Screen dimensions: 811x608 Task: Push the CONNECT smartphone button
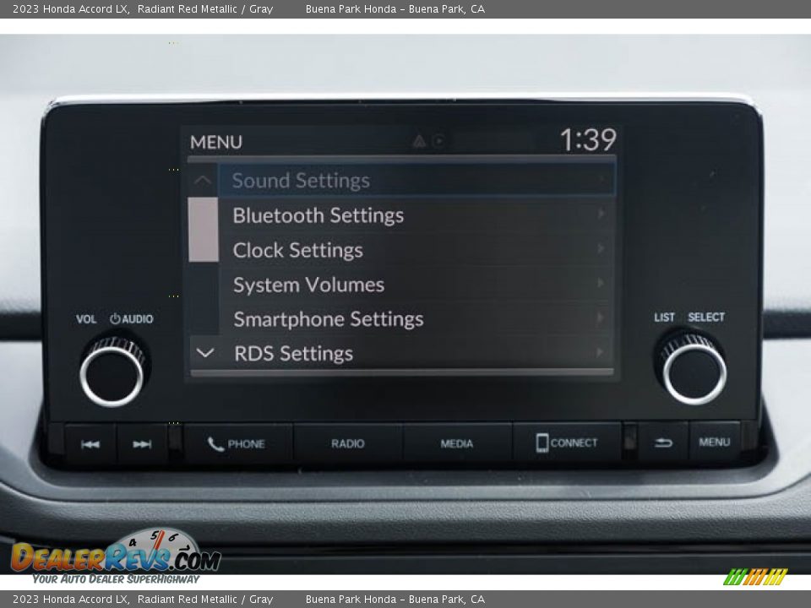[x=567, y=442]
